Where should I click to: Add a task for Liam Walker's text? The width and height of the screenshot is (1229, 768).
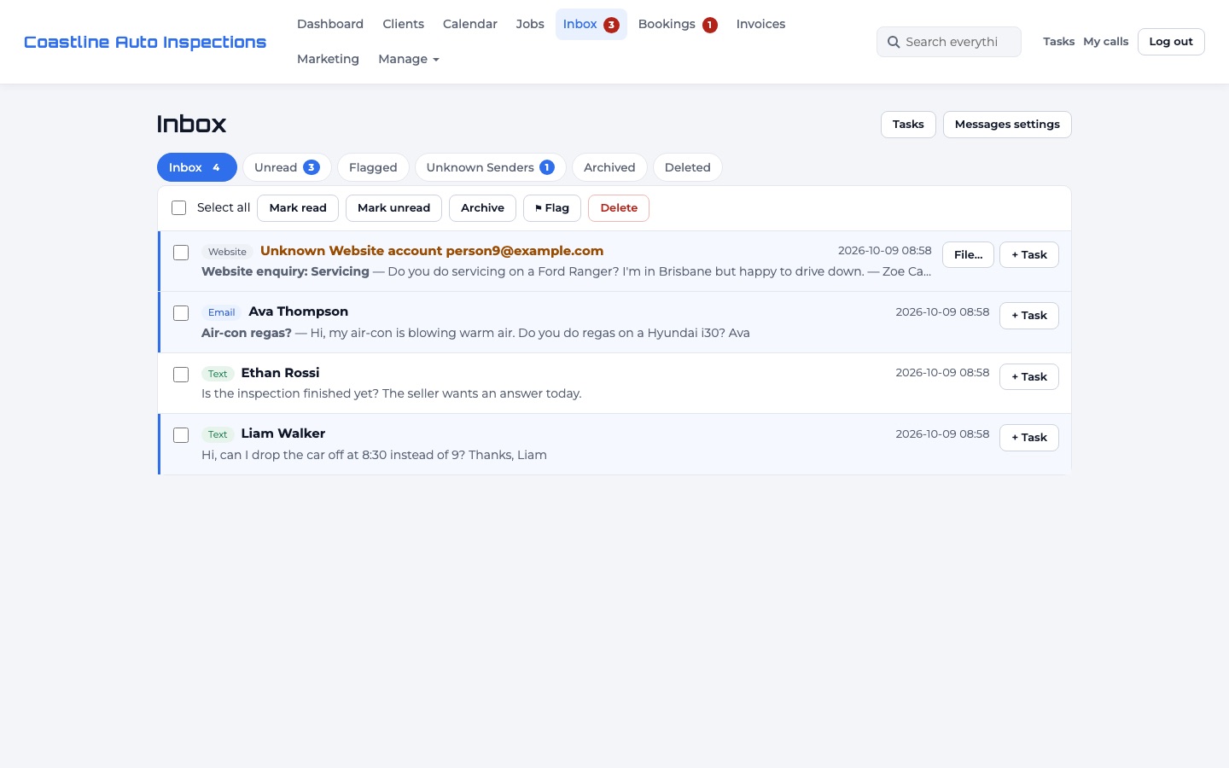tap(1029, 438)
